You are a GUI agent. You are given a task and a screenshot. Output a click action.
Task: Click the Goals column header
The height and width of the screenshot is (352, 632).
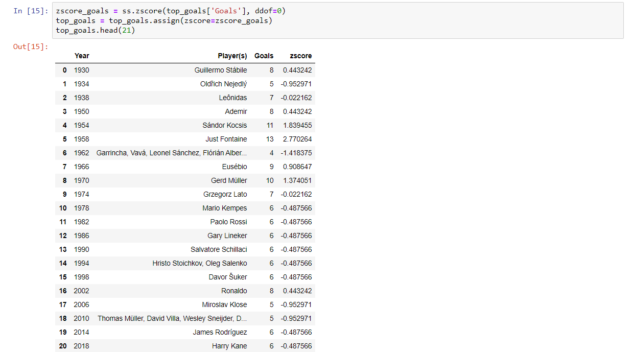264,56
